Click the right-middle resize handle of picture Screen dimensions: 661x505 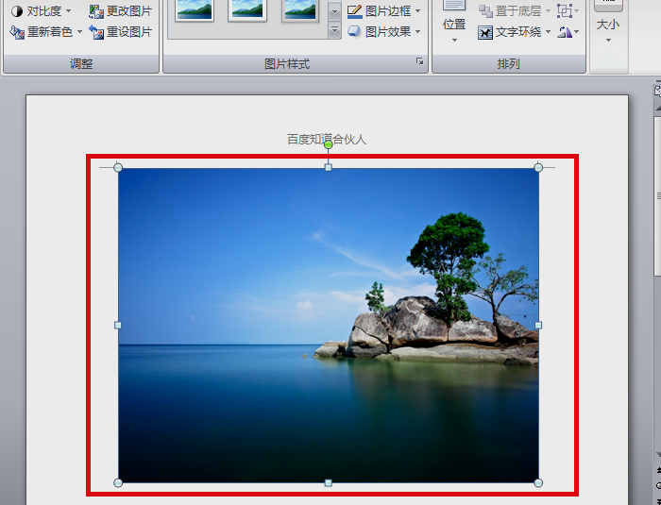538,325
